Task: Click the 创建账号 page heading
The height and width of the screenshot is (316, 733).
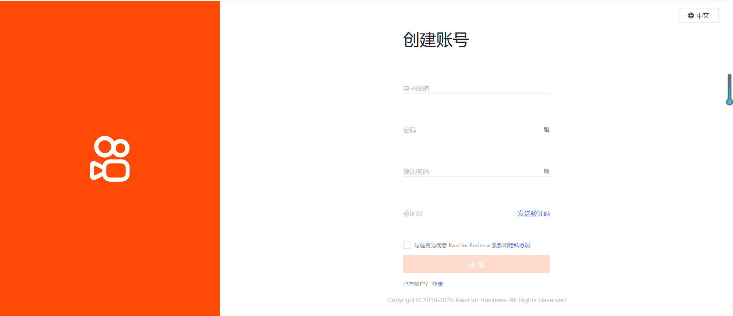Action: 436,40
